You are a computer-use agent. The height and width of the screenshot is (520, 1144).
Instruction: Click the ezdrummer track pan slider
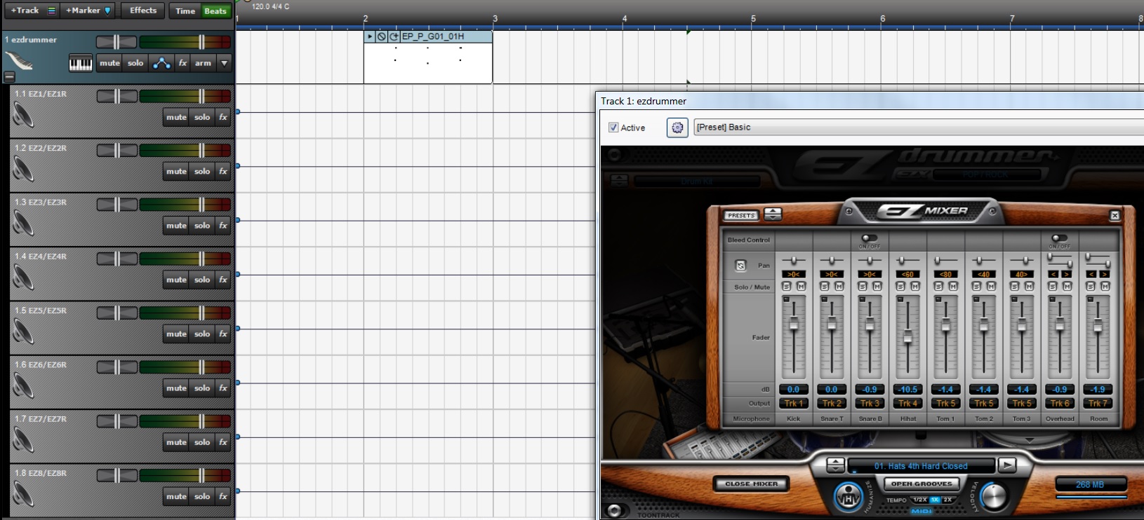click(117, 41)
